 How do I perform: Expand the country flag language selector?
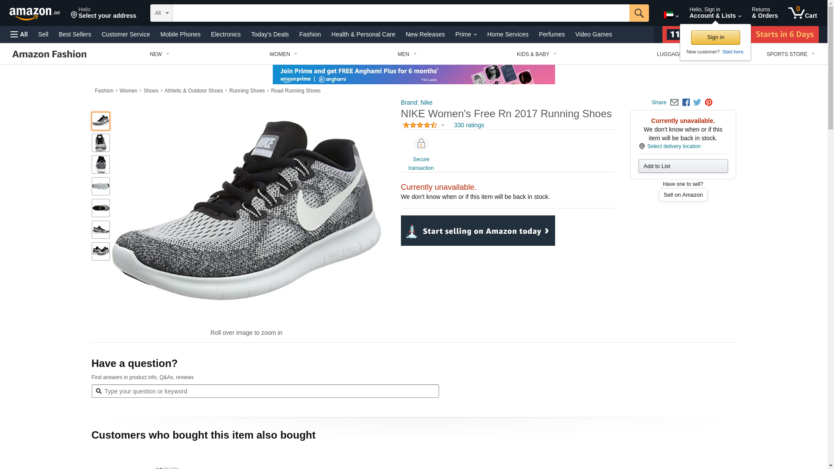671,15
